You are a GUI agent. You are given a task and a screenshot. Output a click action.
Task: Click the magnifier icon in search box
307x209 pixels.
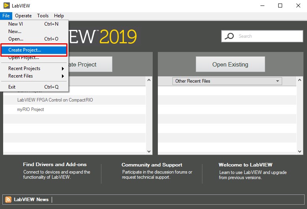point(229,36)
